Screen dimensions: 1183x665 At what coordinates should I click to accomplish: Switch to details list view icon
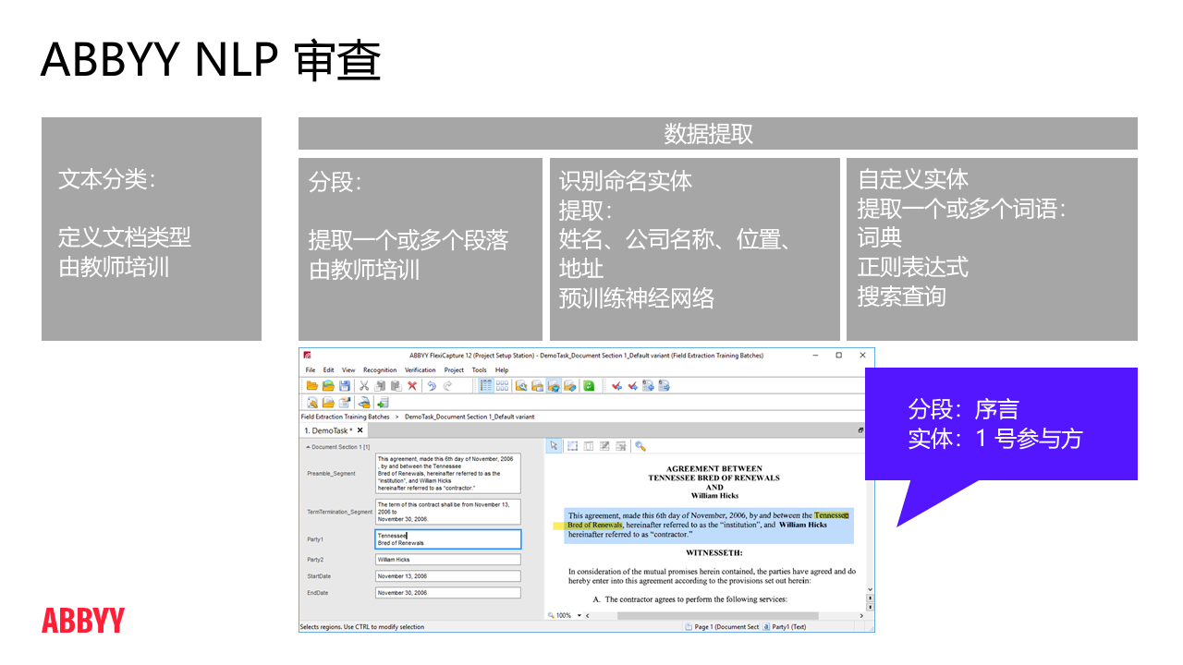pyautogui.click(x=486, y=386)
